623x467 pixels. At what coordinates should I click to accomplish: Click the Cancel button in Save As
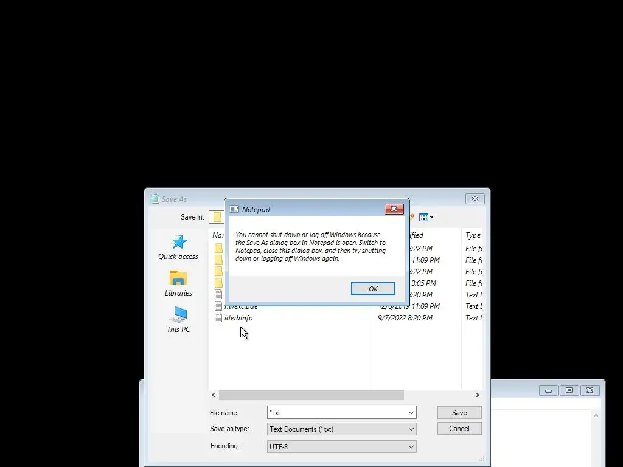tap(459, 429)
